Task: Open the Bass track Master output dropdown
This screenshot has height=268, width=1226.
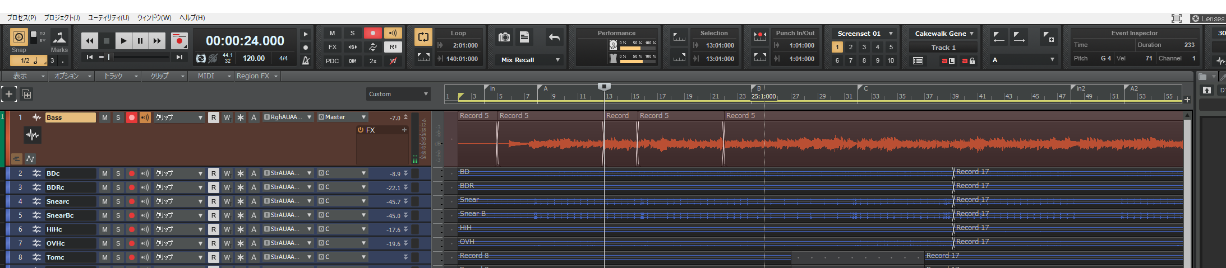Action: point(363,117)
